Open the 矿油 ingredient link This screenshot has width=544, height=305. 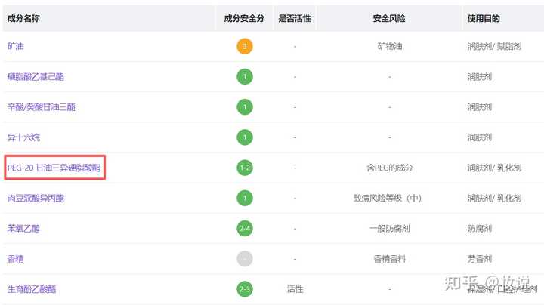17,46
